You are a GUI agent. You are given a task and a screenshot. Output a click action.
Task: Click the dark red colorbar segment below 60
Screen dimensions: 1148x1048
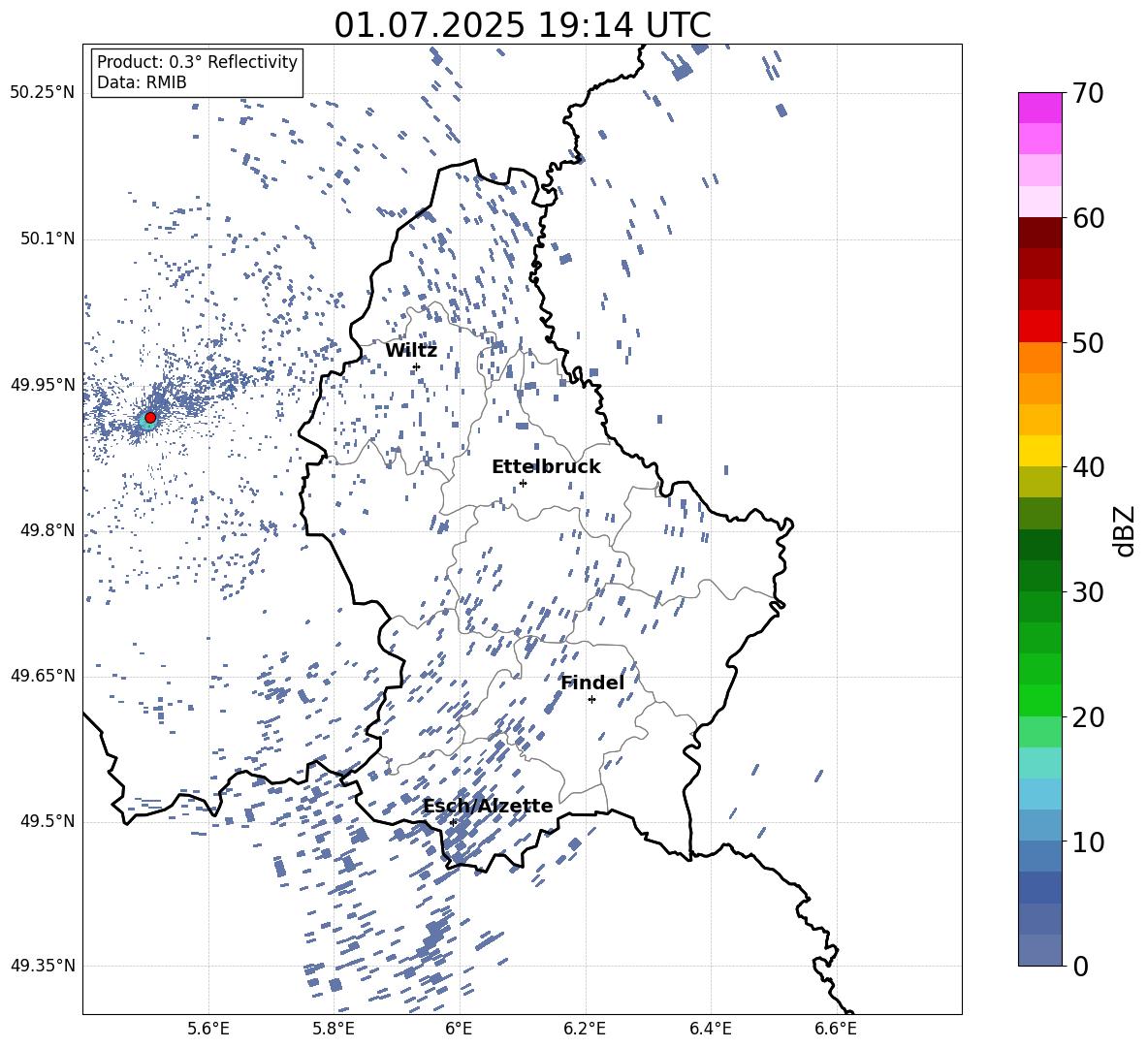pos(1040,233)
